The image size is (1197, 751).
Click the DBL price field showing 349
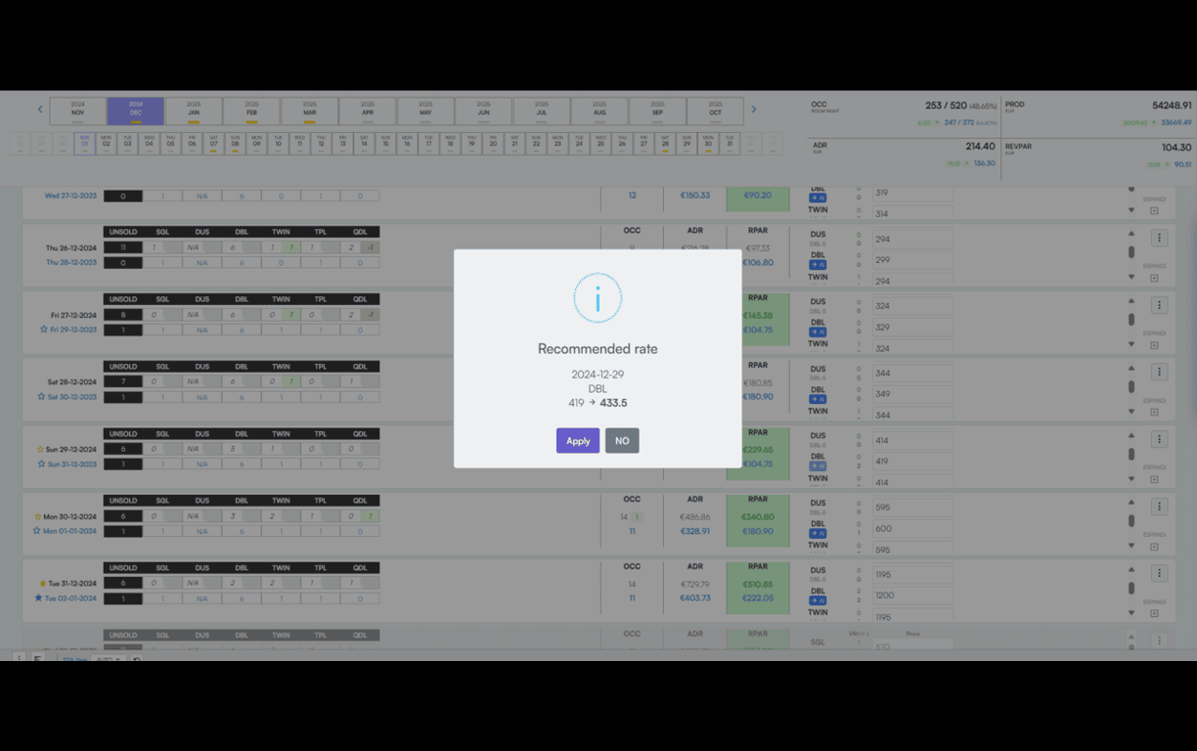[x=912, y=394]
